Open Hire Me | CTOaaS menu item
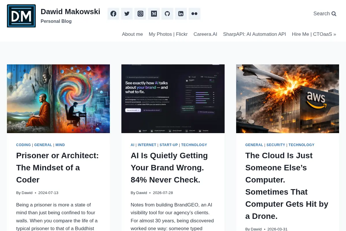 pos(314,34)
